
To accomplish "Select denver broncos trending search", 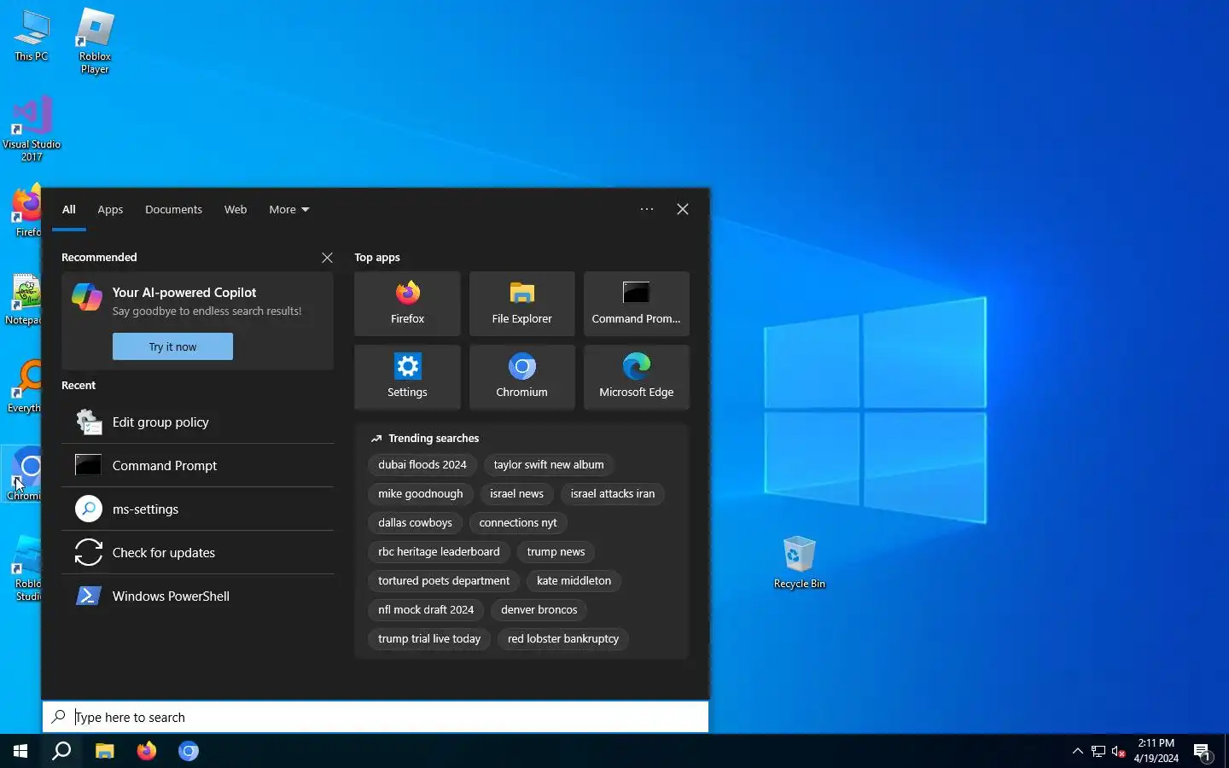I will pyautogui.click(x=539, y=610).
